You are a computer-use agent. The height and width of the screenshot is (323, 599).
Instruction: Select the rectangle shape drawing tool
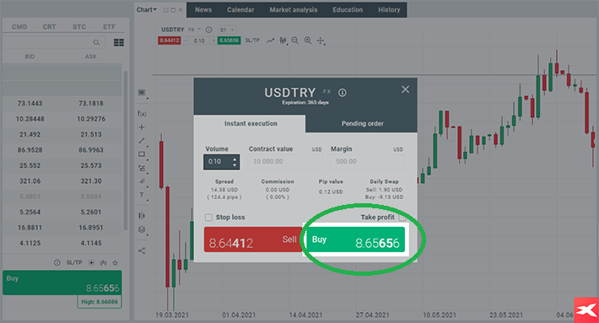coord(142,154)
